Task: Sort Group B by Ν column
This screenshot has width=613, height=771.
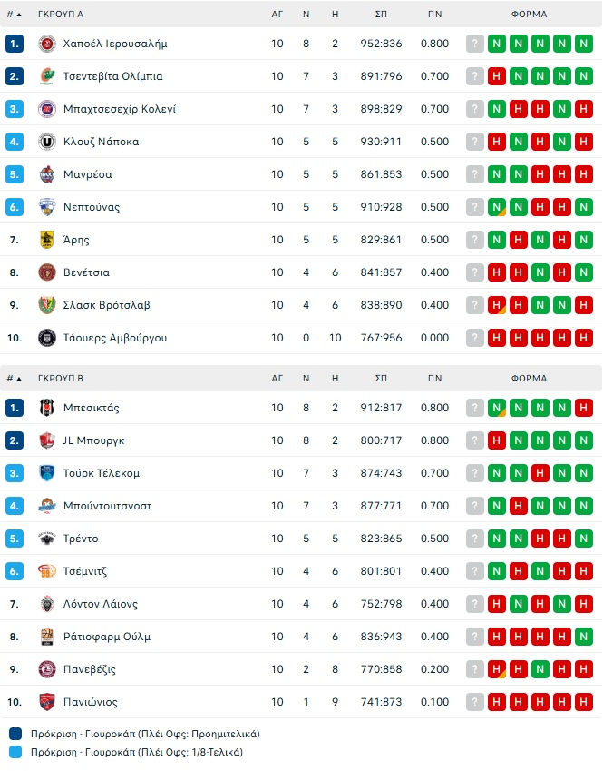Action: point(306,379)
